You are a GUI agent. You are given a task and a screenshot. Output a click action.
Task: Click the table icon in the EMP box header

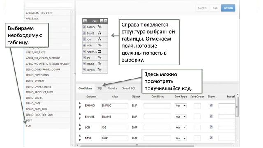(x=85, y=21)
